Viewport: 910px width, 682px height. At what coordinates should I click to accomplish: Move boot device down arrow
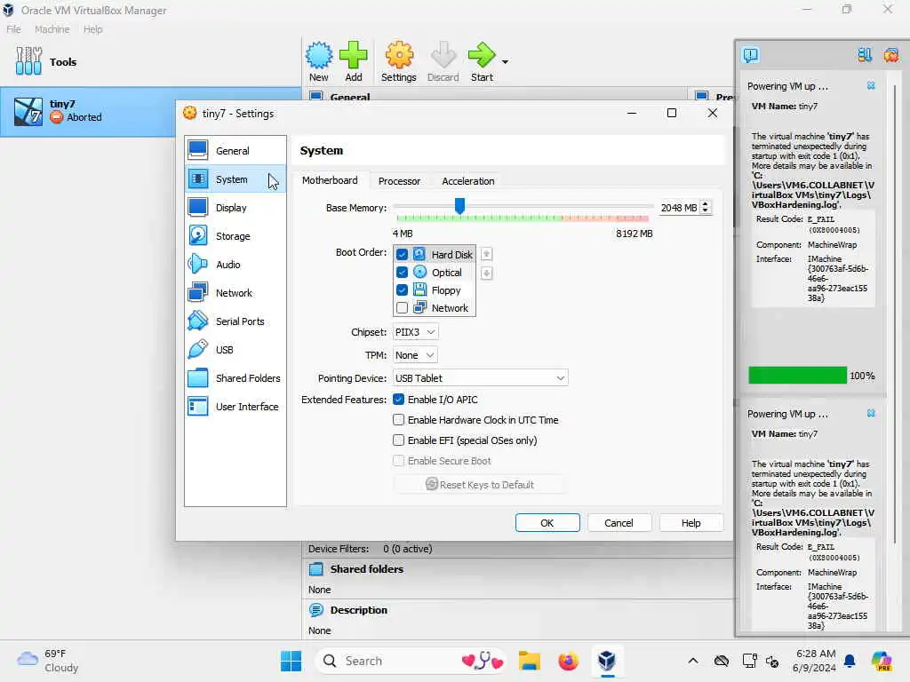[486, 274]
